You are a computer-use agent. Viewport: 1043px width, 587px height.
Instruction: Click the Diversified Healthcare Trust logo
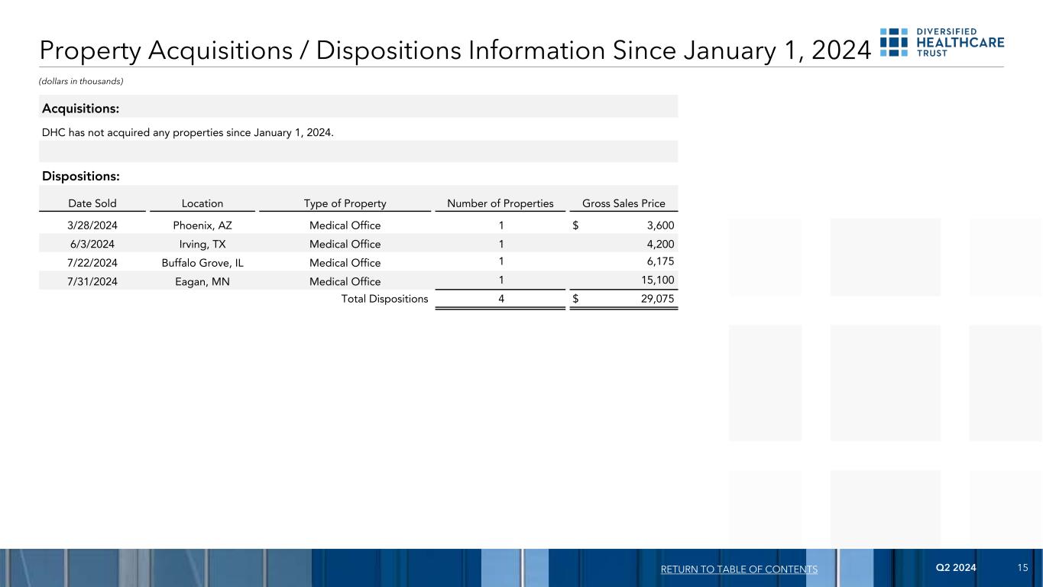click(941, 43)
